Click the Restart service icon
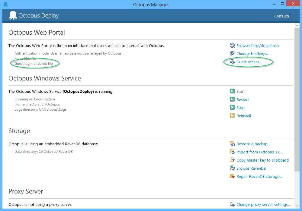Screen dimensions: 302x211 click(x=232, y=99)
